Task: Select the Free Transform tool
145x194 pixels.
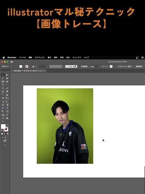Action: point(7,98)
